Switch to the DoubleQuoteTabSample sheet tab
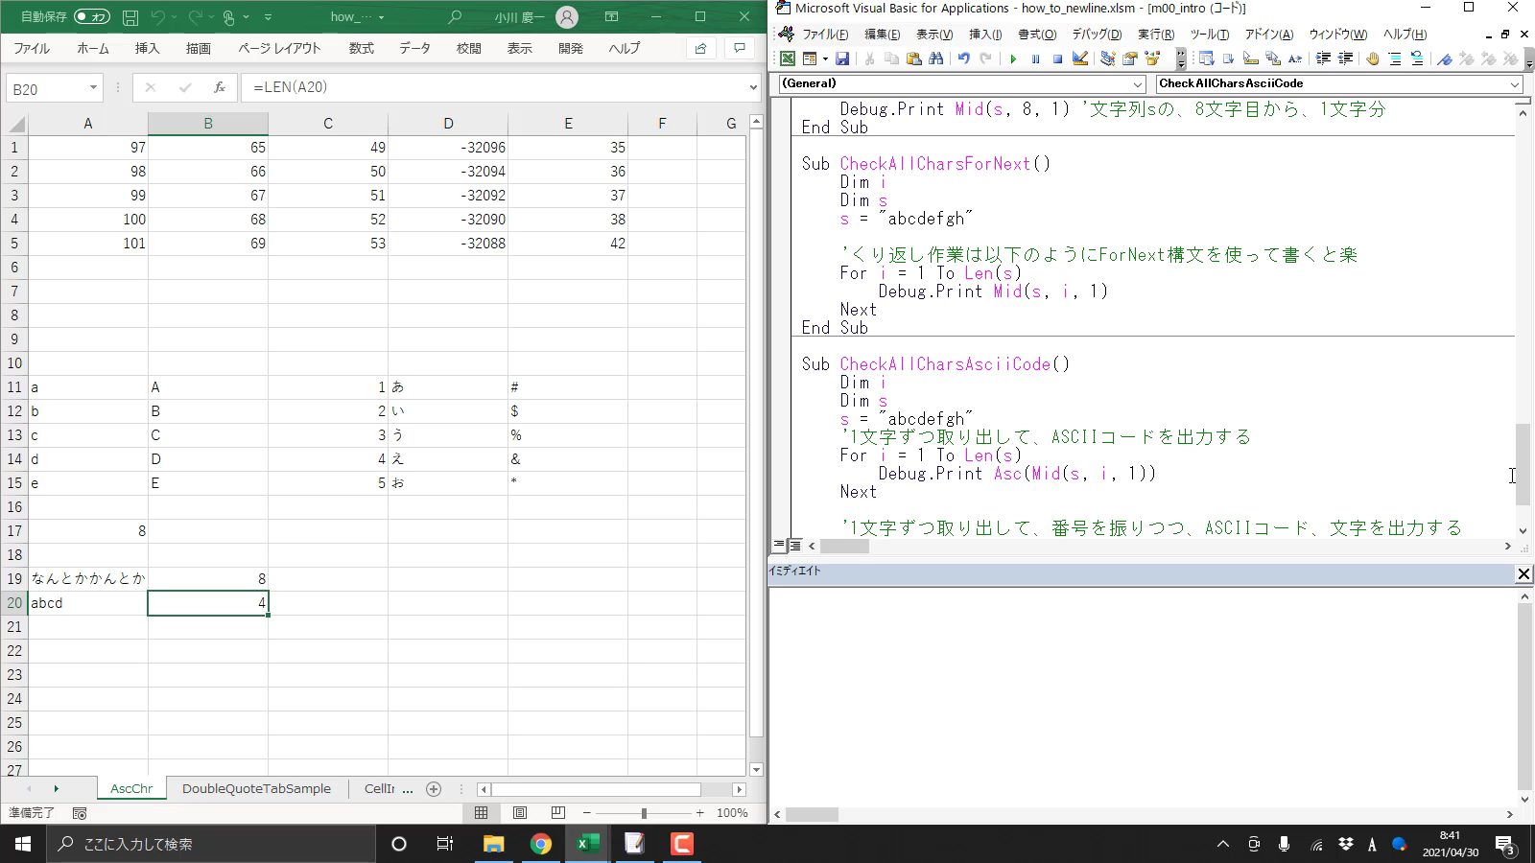The image size is (1535, 863). tap(256, 789)
